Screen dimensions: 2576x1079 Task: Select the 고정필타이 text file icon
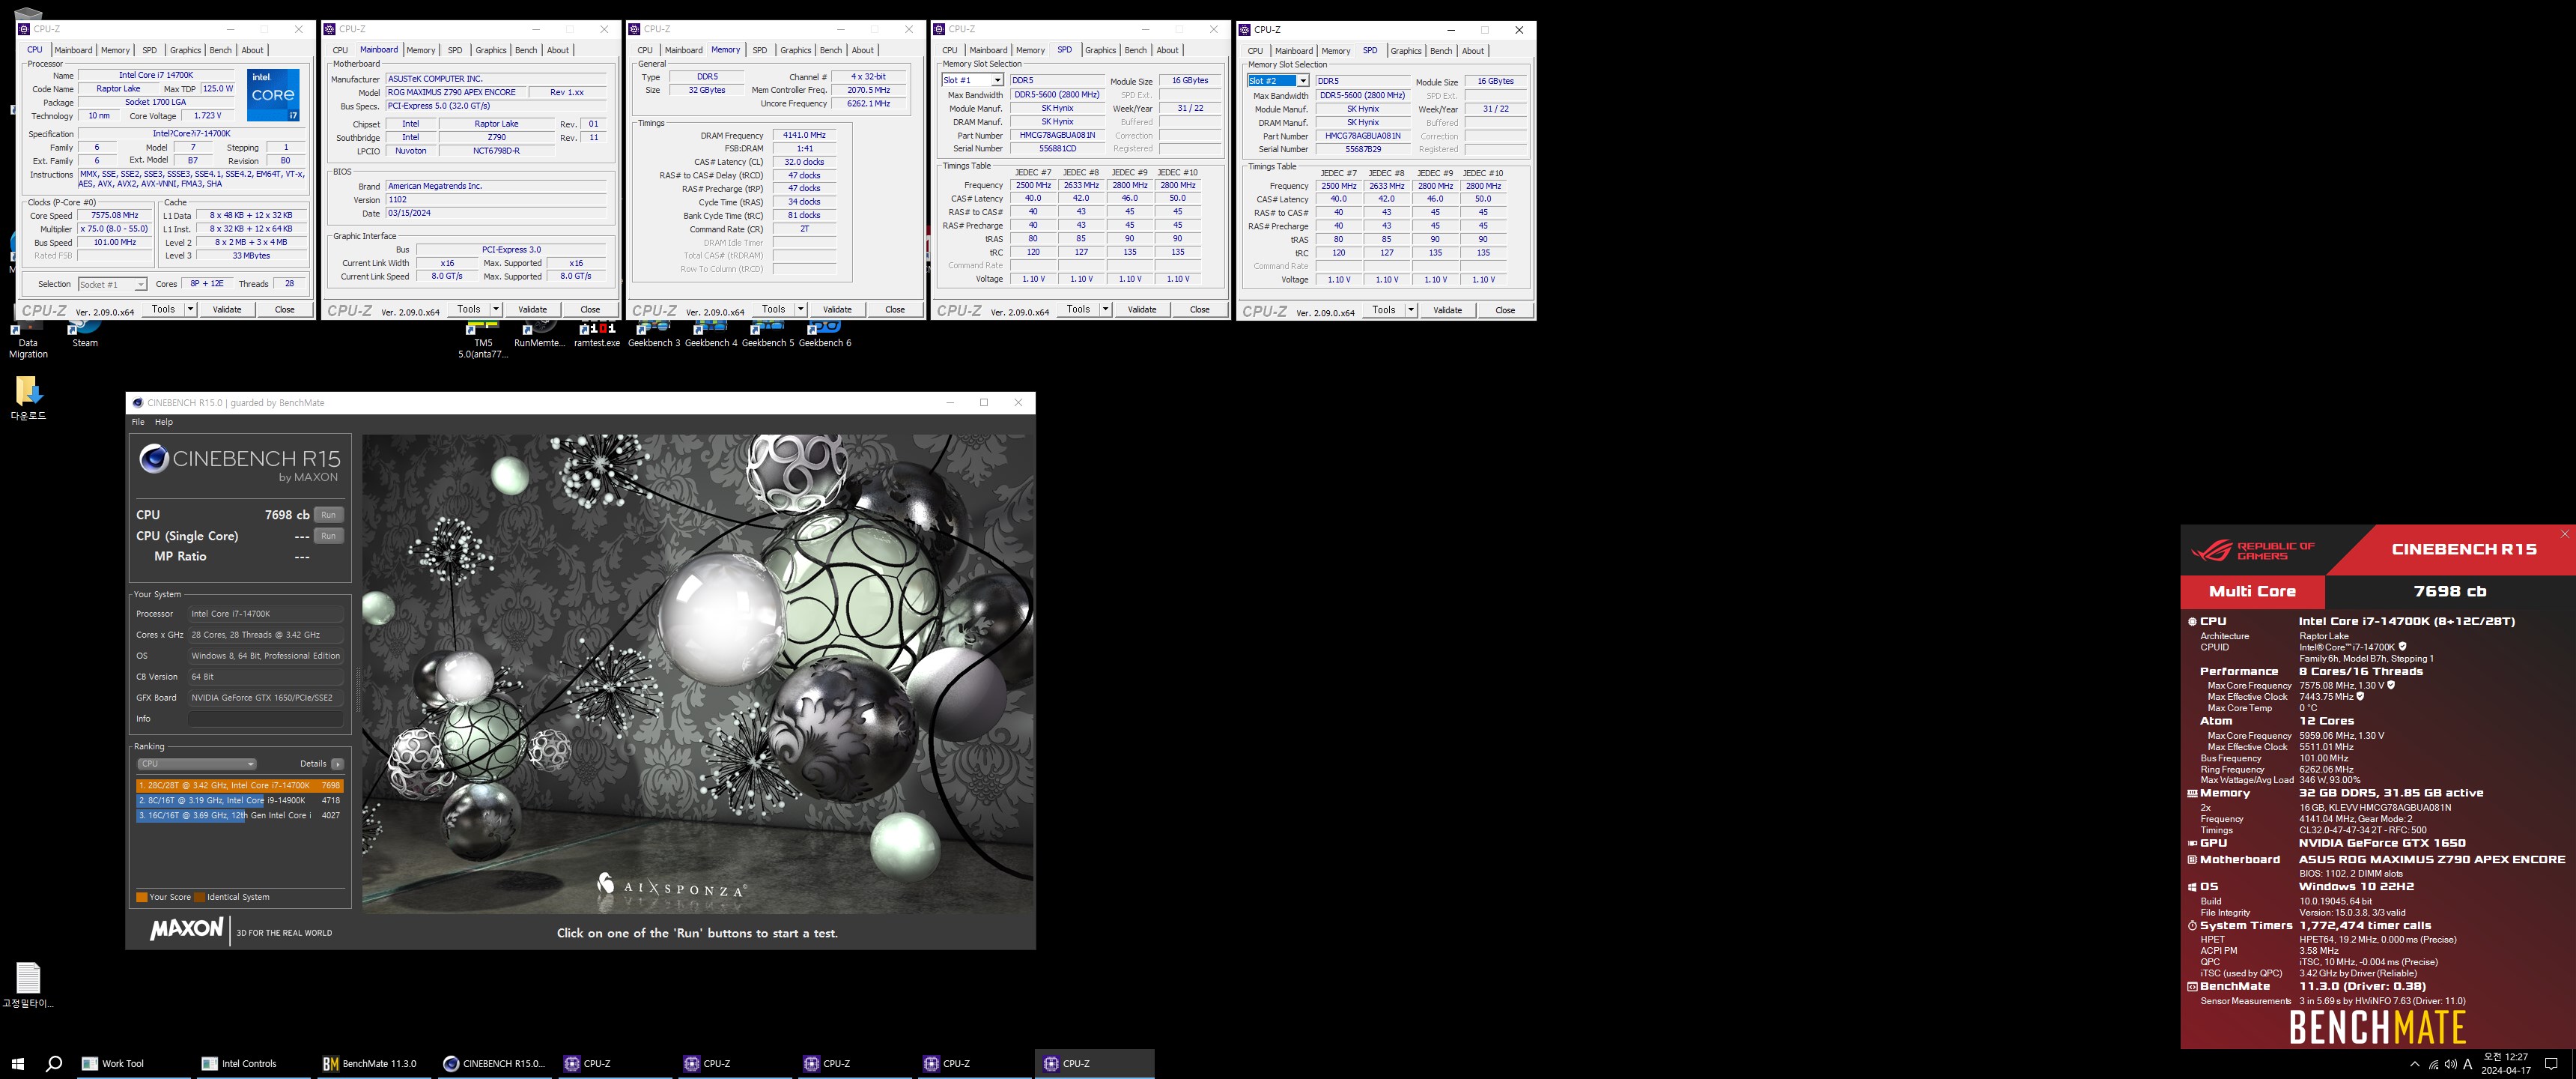click(x=28, y=985)
